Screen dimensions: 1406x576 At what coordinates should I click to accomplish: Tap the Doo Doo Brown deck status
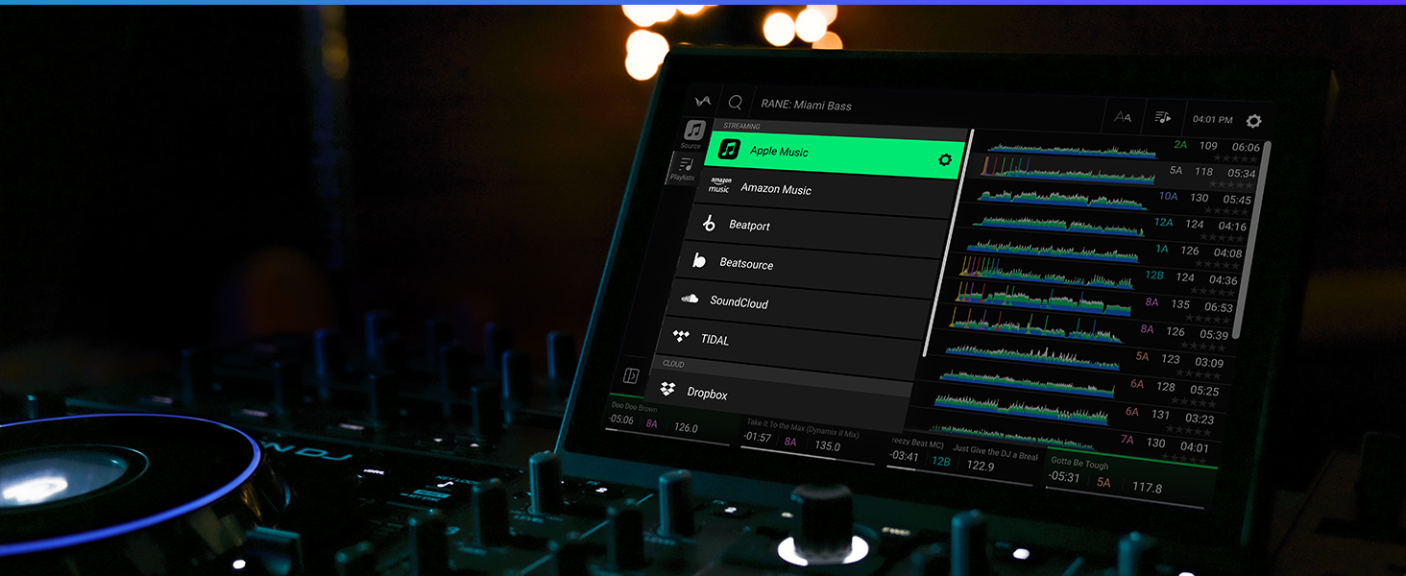[x=669, y=420]
